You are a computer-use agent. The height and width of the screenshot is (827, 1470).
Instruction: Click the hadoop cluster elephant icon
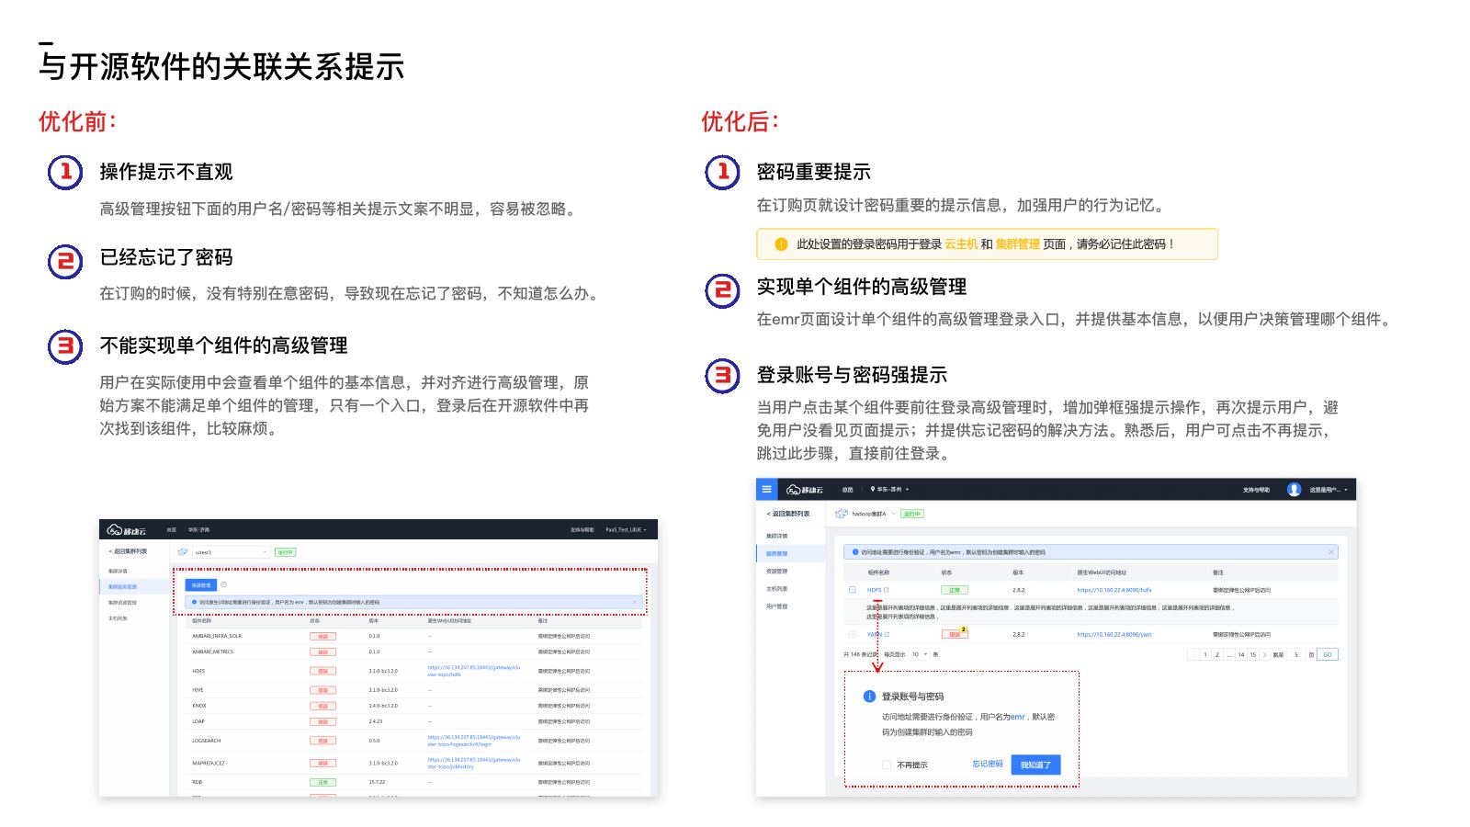click(842, 514)
